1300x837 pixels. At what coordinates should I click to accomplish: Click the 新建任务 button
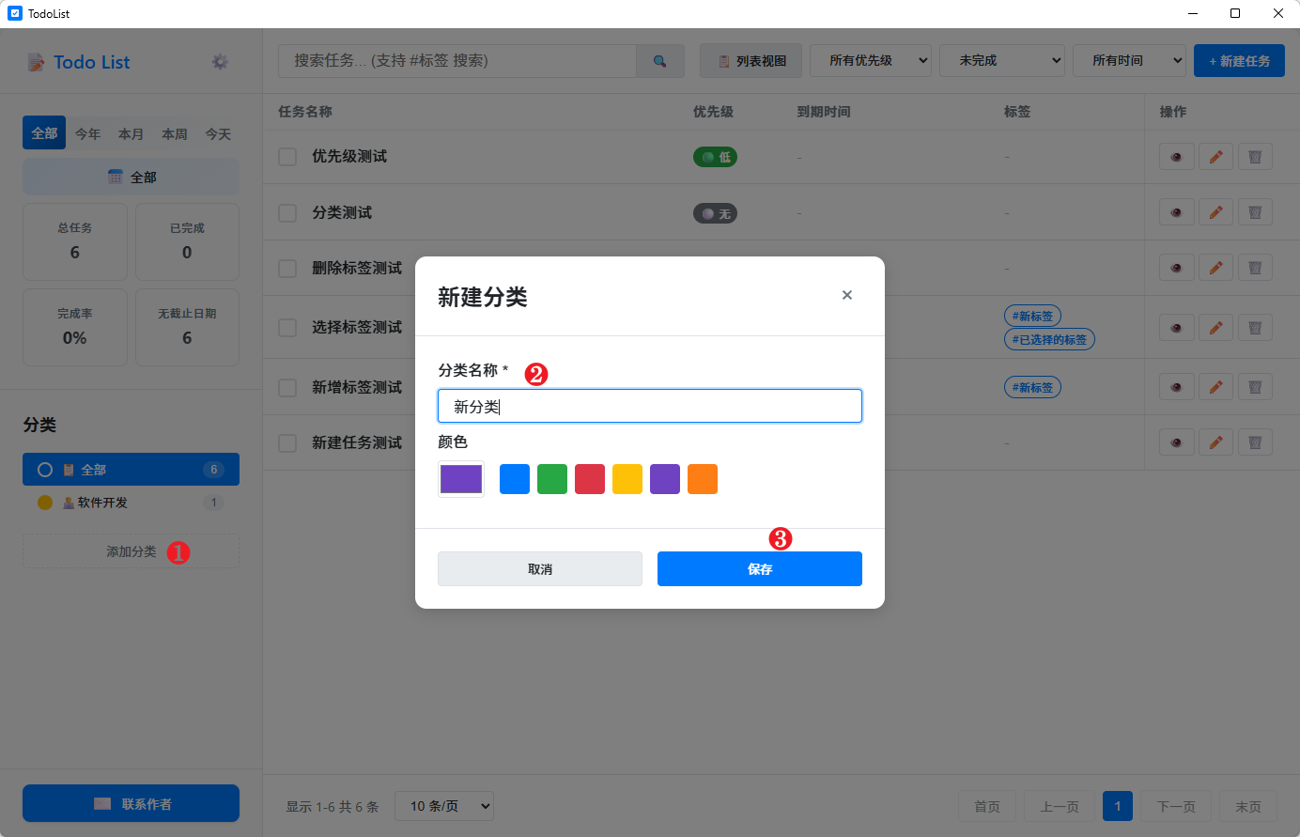coord(1239,61)
